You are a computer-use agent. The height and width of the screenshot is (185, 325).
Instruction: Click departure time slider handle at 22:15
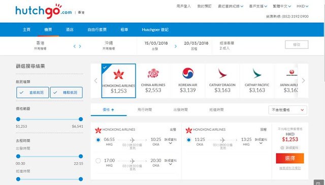(x=81, y=156)
